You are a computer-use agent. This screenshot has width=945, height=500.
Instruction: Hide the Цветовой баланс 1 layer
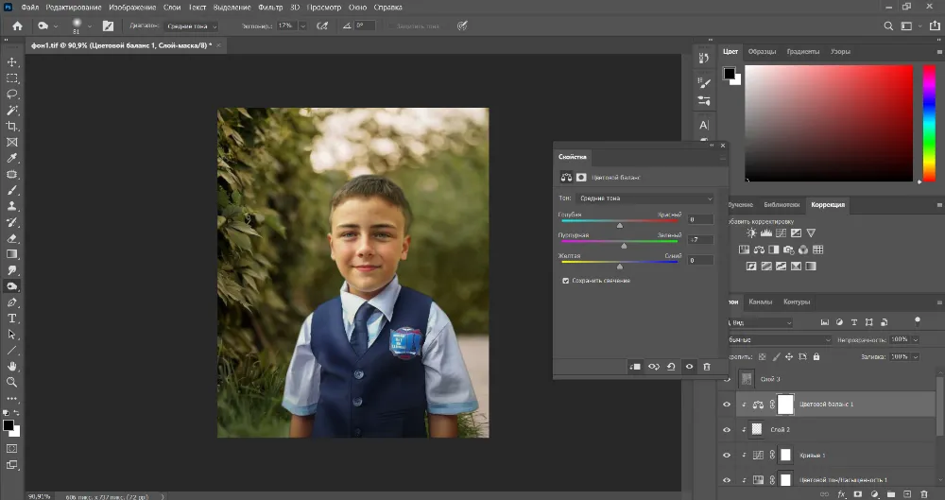[727, 405]
